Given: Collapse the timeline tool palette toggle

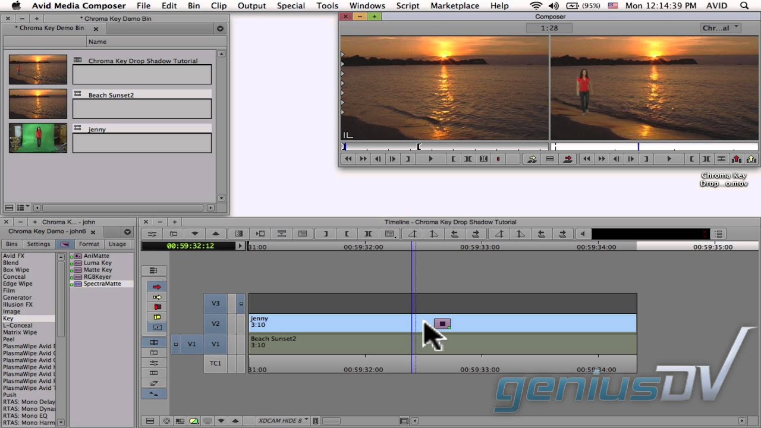Looking at the screenshot, I should [153, 270].
